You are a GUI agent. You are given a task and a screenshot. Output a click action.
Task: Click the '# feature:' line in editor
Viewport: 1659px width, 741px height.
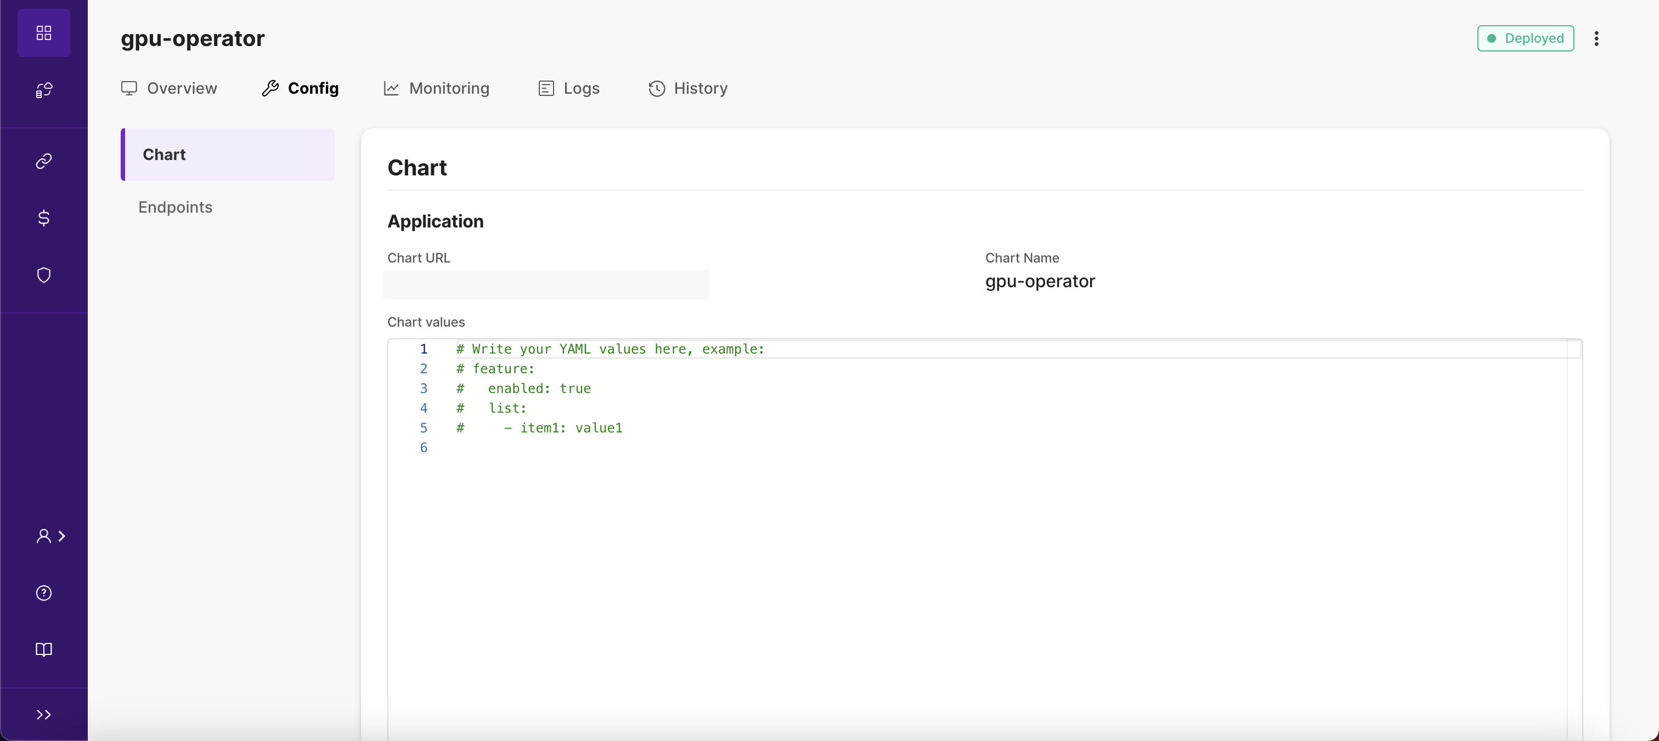[495, 368]
